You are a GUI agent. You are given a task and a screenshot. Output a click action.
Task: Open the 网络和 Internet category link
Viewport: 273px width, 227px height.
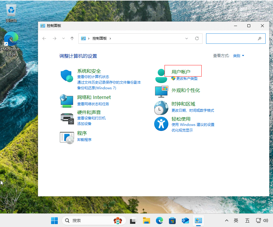pos(94,97)
